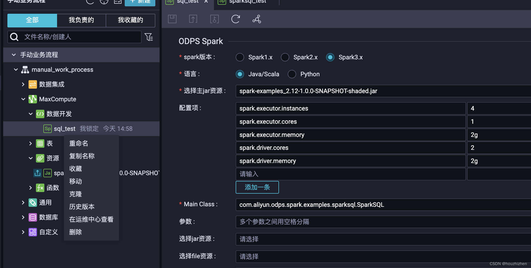
Task: Collapse the MaxCompute node
Action: tap(23, 99)
